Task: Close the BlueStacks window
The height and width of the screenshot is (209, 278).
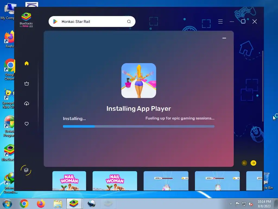Action: click(x=255, y=21)
